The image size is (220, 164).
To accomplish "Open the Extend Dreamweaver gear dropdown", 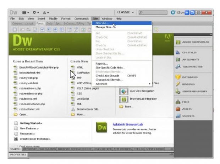I will (36, 12).
